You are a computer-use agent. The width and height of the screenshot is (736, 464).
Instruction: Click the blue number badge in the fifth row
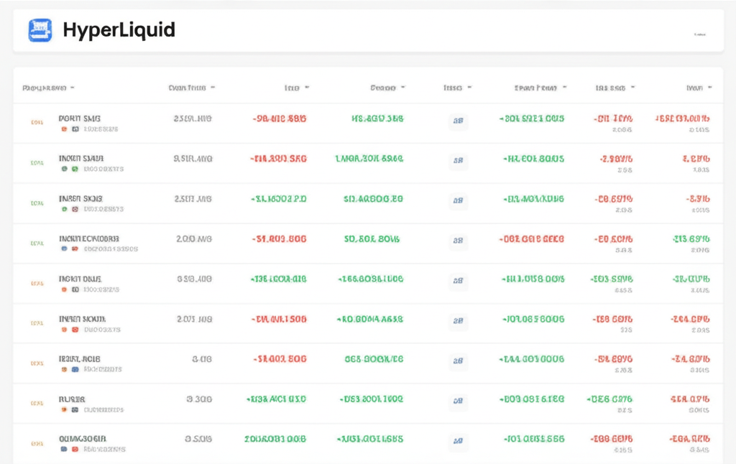pyautogui.click(x=458, y=281)
